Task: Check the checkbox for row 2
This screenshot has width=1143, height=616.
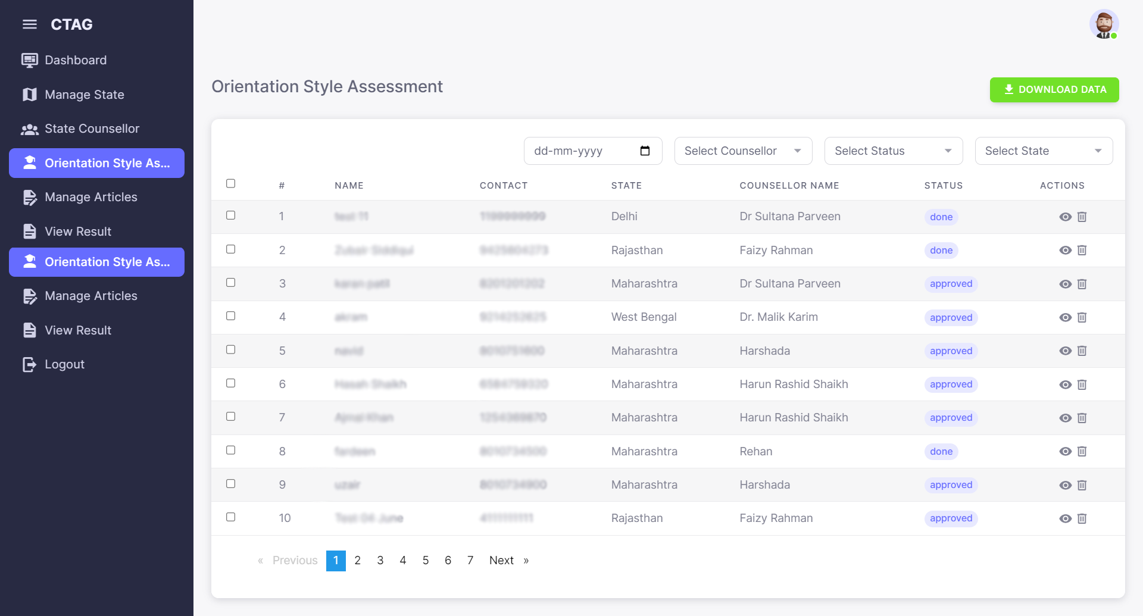Action: pyautogui.click(x=231, y=249)
